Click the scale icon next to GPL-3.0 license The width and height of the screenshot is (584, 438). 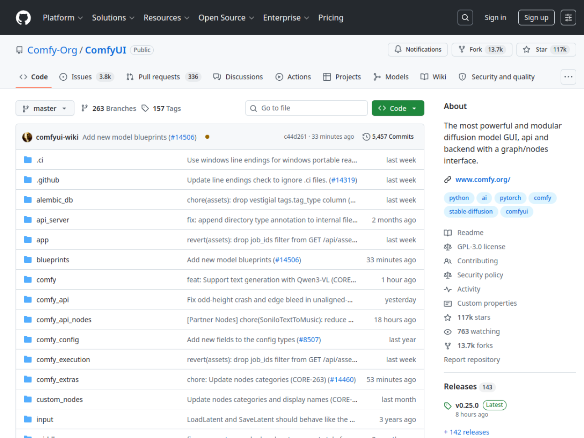tap(448, 247)
